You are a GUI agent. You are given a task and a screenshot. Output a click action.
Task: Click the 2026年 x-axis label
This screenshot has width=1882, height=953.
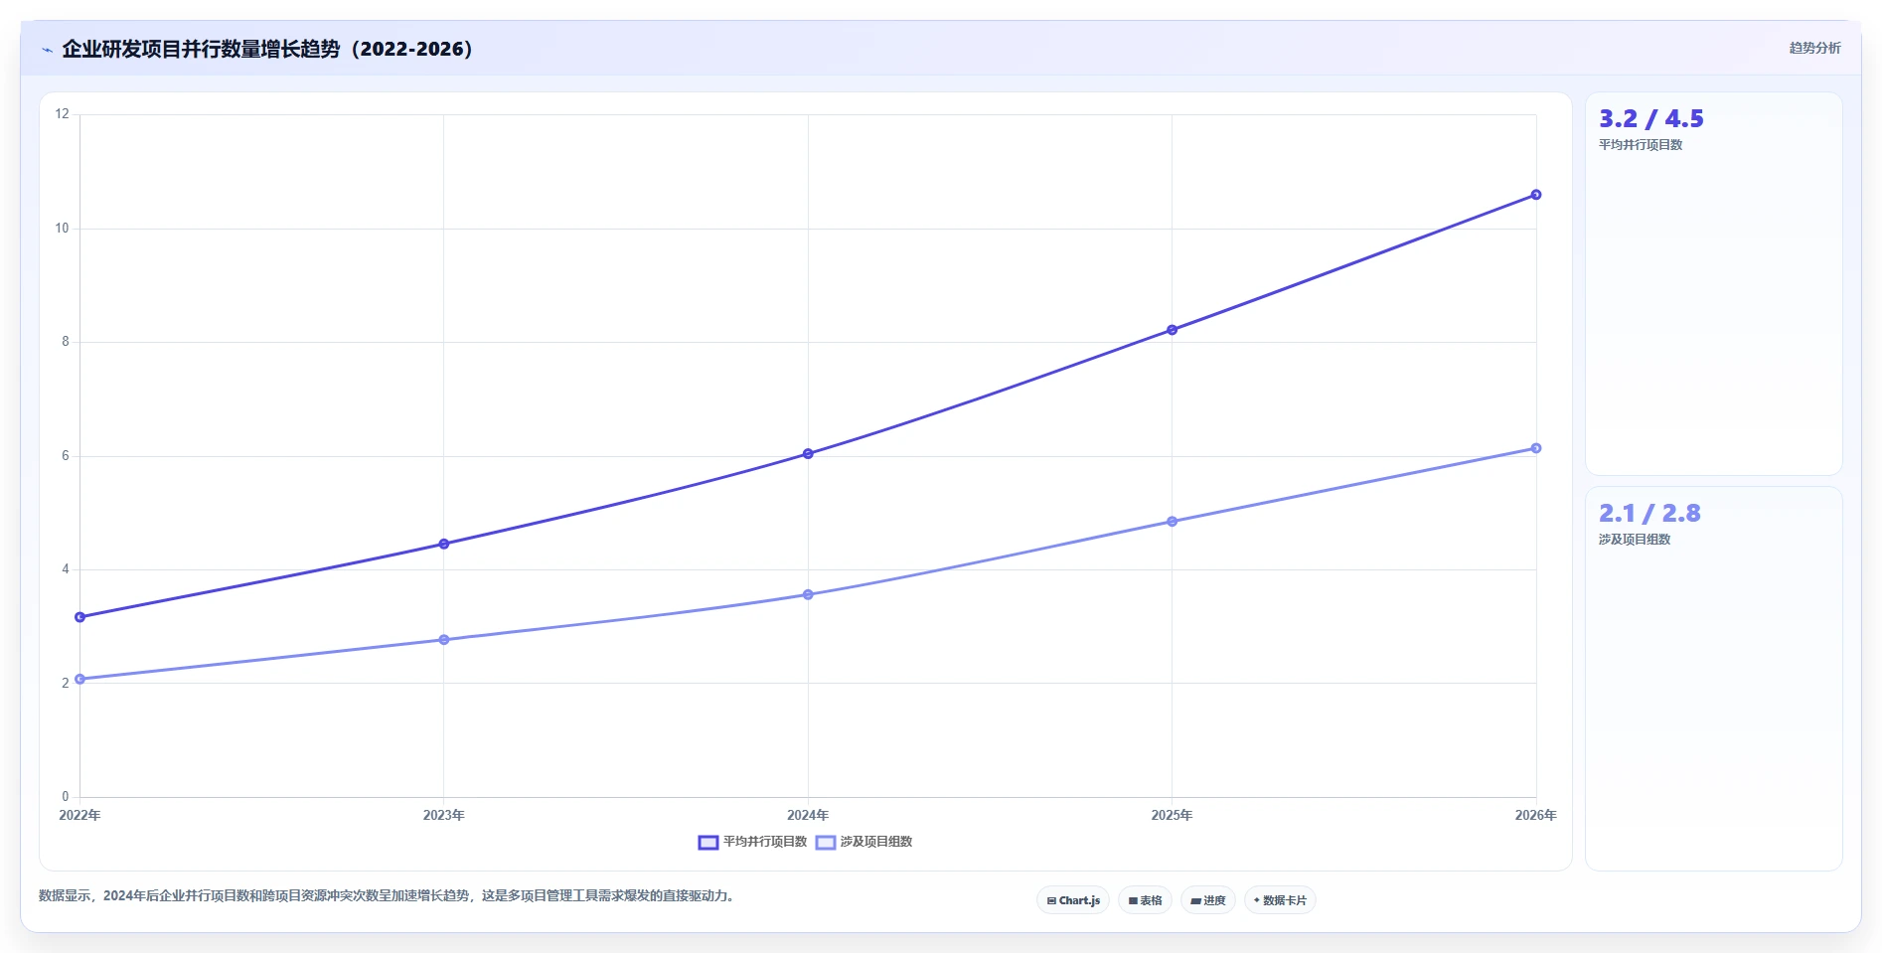pyautogui.click(x=1536, y=815)
